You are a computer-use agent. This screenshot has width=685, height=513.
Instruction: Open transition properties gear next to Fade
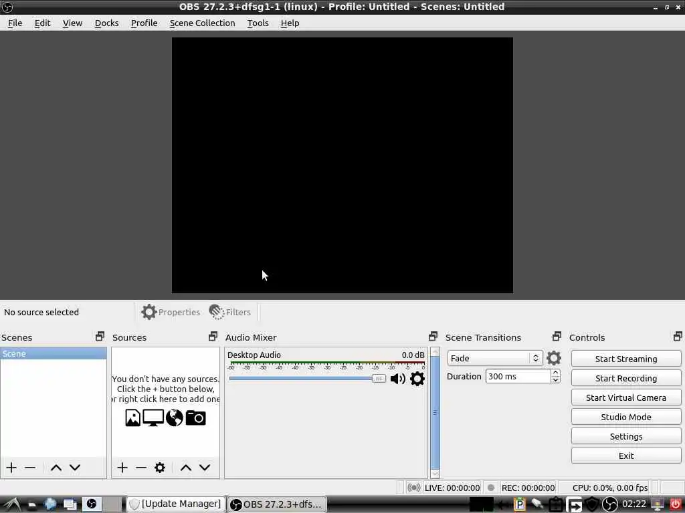[553, 358]
